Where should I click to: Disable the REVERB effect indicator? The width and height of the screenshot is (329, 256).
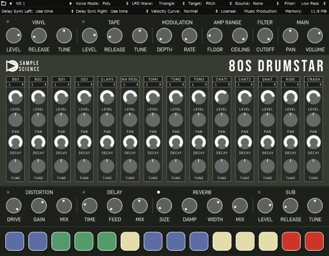[x=158, y=192]
